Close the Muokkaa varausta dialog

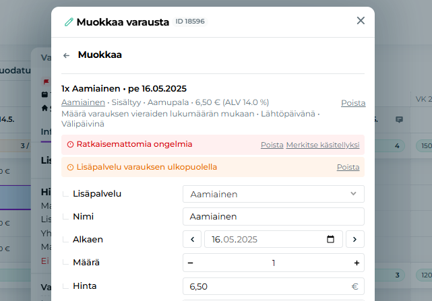coord(361,21)
